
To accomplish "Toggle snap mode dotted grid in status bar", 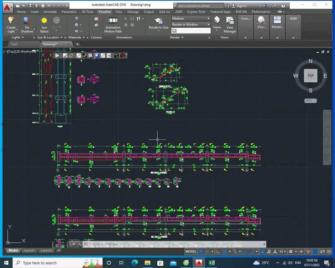I will (x=207, y=252).
